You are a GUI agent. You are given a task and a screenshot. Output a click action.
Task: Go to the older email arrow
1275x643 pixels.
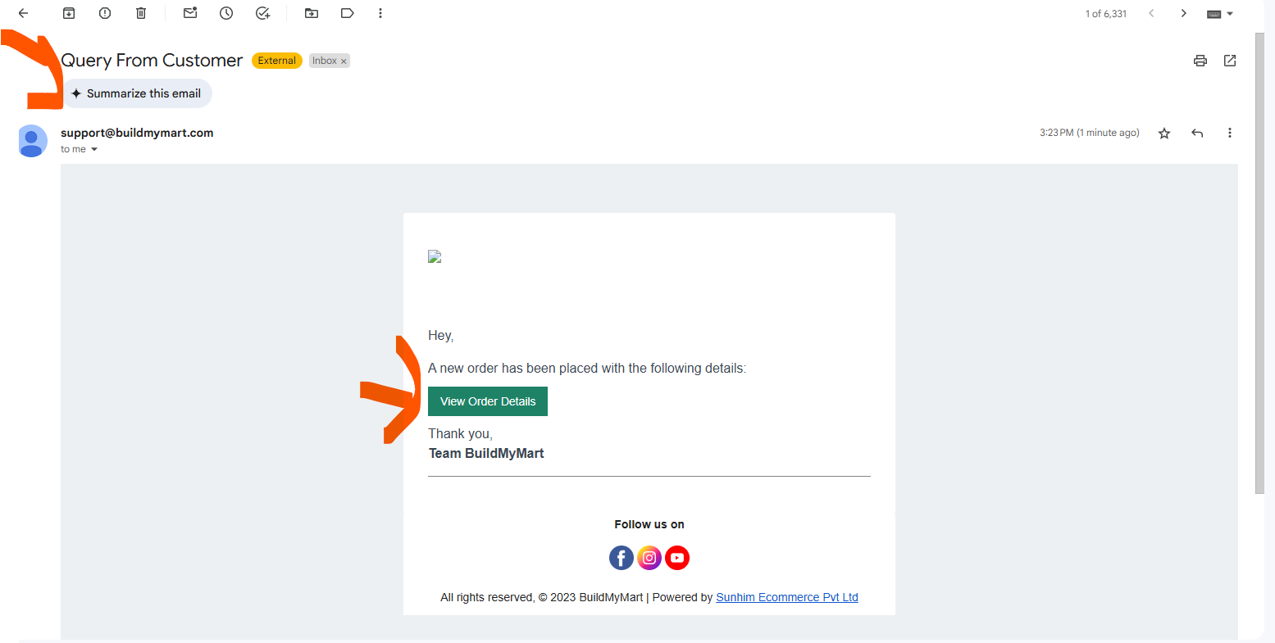click(1184, 13)
